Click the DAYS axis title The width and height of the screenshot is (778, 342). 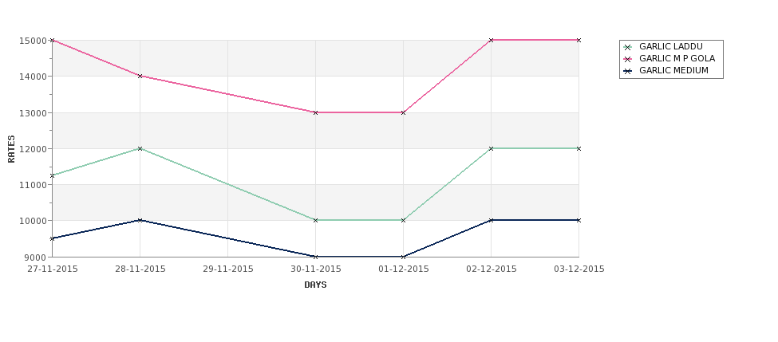pyautogui.click(x=315, y=285)
